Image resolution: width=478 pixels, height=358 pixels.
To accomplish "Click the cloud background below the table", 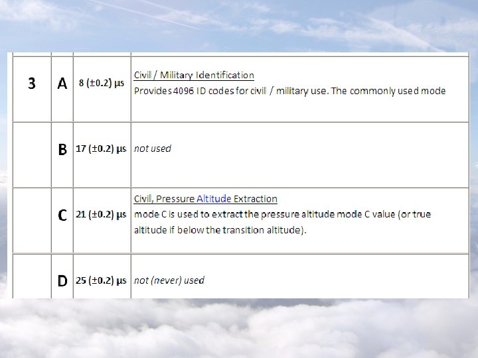I will (239, 328).
